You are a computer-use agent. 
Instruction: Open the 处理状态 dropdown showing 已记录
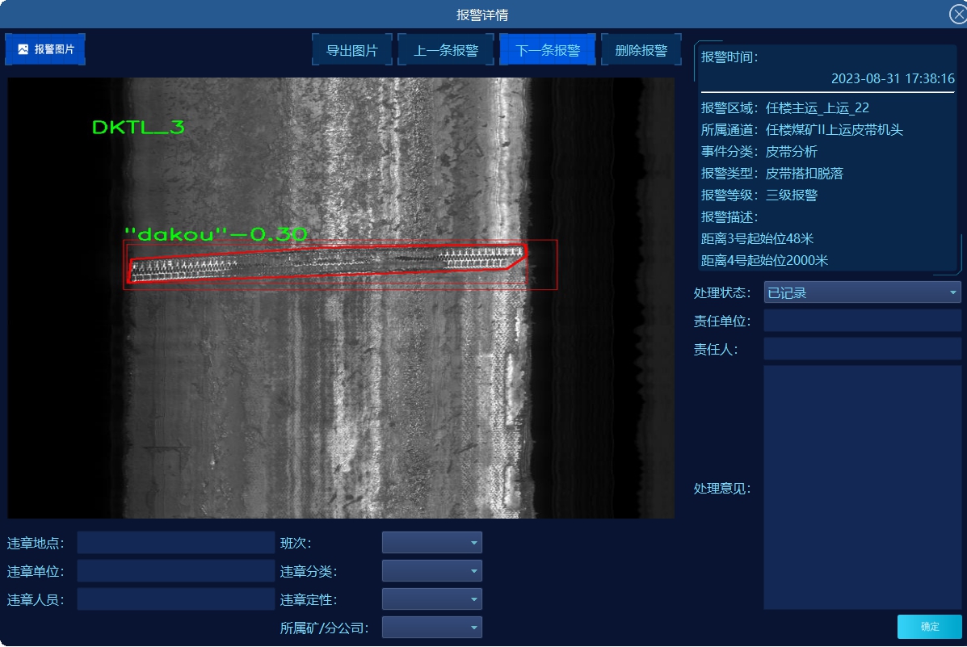862,292
